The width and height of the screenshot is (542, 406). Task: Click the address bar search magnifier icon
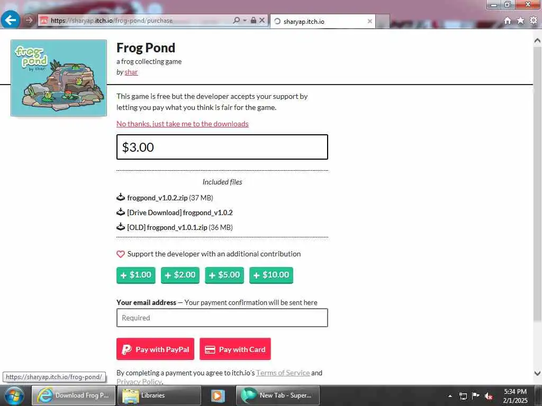[x=236, y=21]
